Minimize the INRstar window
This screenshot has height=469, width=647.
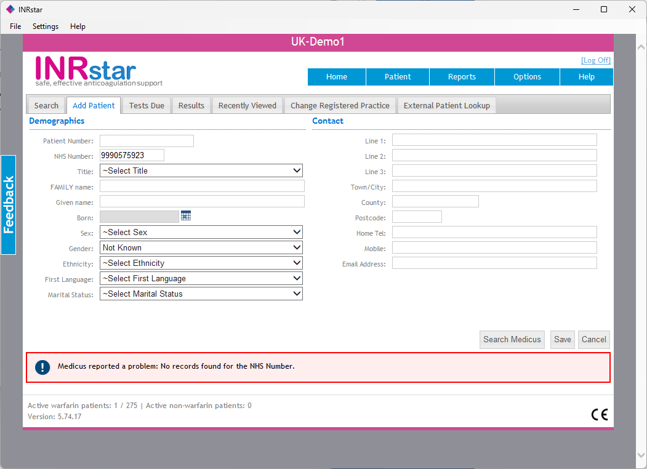pos(576,9)
